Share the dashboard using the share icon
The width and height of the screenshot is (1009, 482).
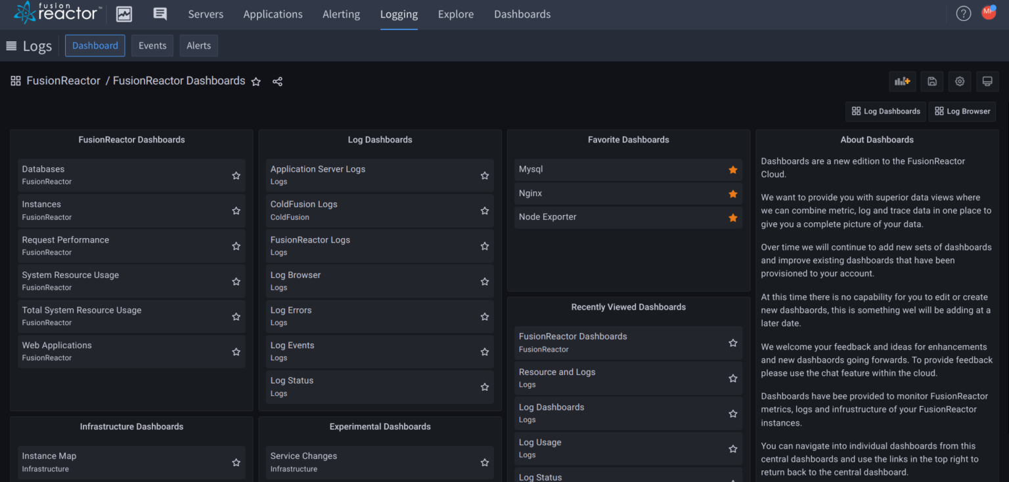click(277, 81)
